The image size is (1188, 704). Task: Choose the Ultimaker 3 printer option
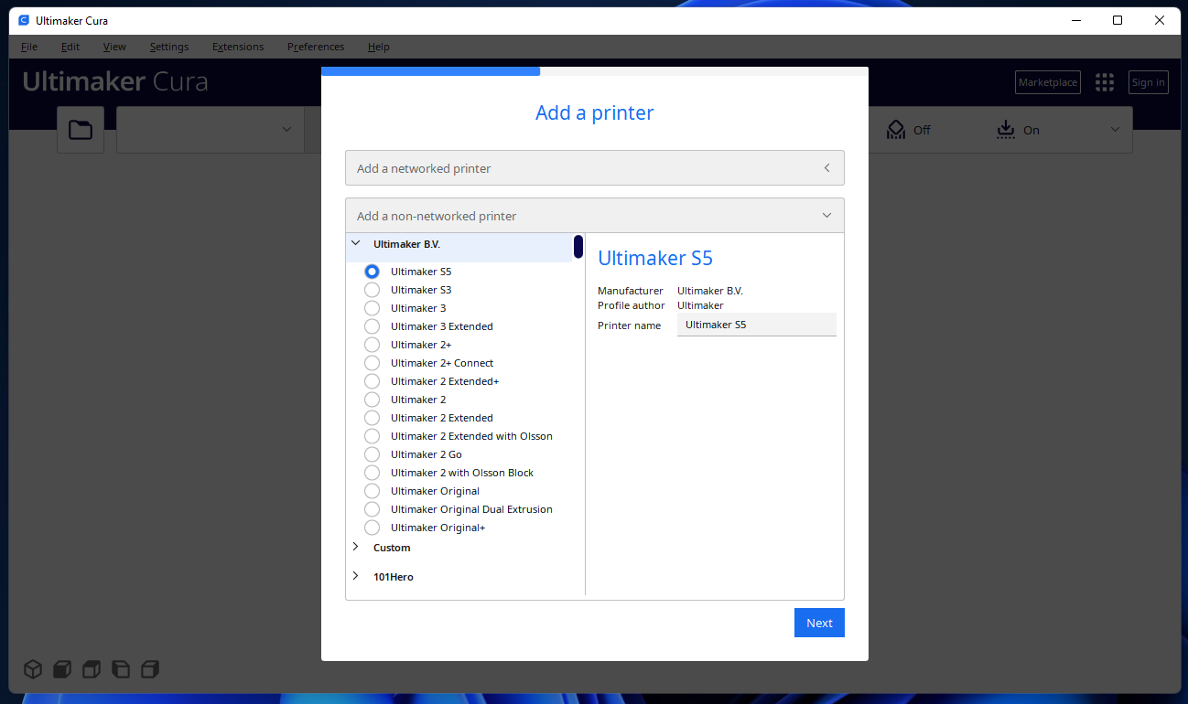[372, 308]
